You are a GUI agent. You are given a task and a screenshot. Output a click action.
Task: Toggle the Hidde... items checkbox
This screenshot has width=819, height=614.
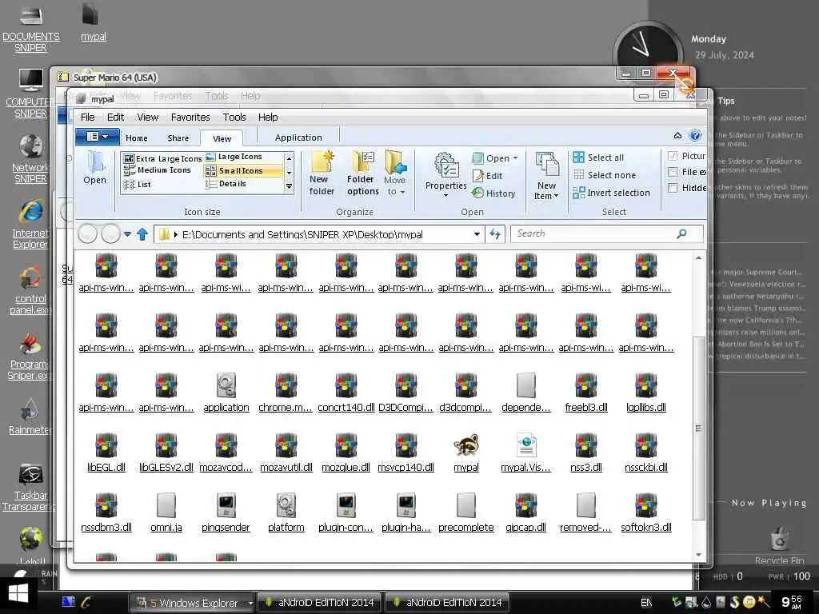tap(673, 188)
